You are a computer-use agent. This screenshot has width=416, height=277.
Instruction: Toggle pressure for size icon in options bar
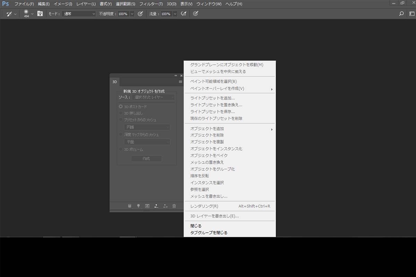196,14
